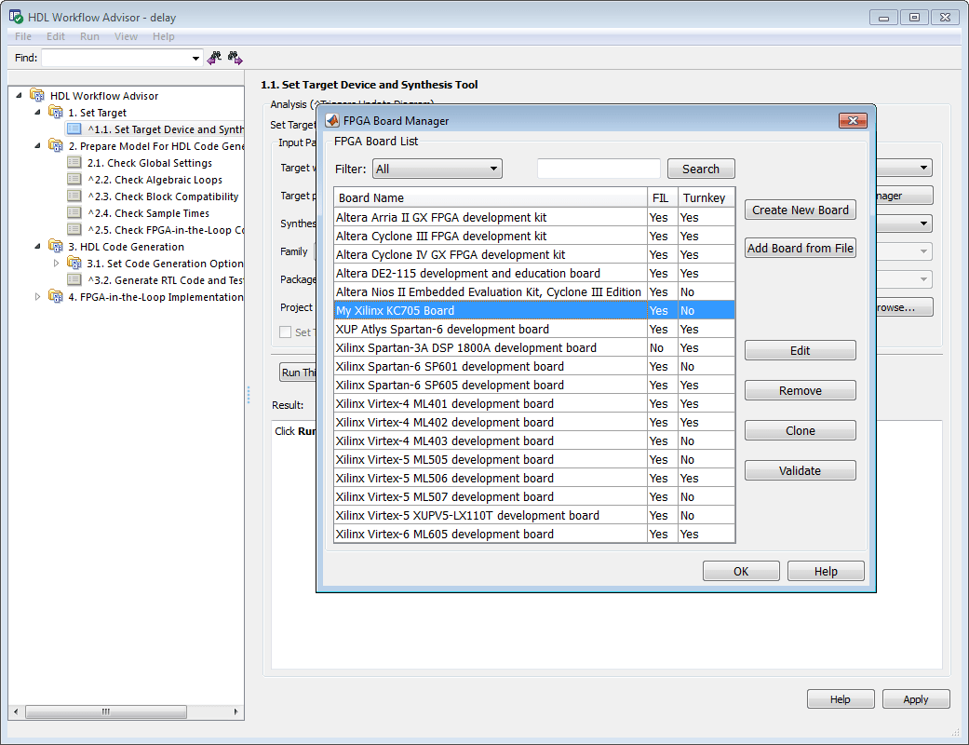Click the 2.1 Check Global Settings task icon
This screenshot has height=745, width=969.
(x=74, y=163)
